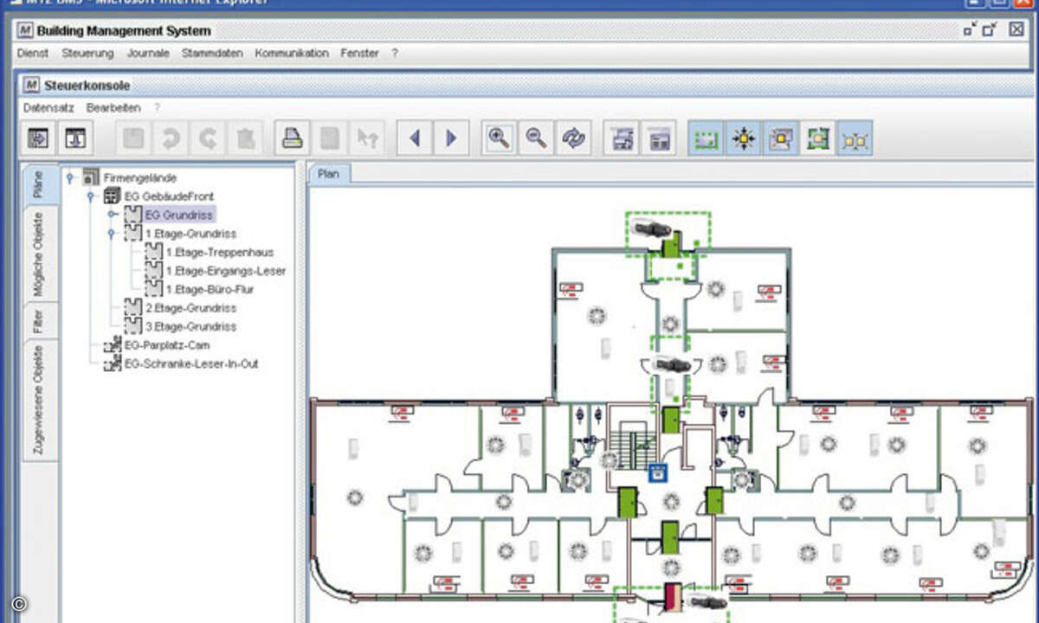Select the Plan tab above the floor plan

[329, 174]
